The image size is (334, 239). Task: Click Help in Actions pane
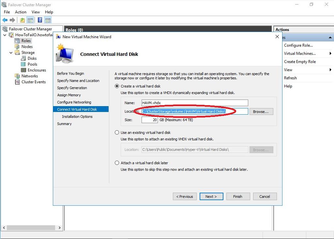(288, 86)
